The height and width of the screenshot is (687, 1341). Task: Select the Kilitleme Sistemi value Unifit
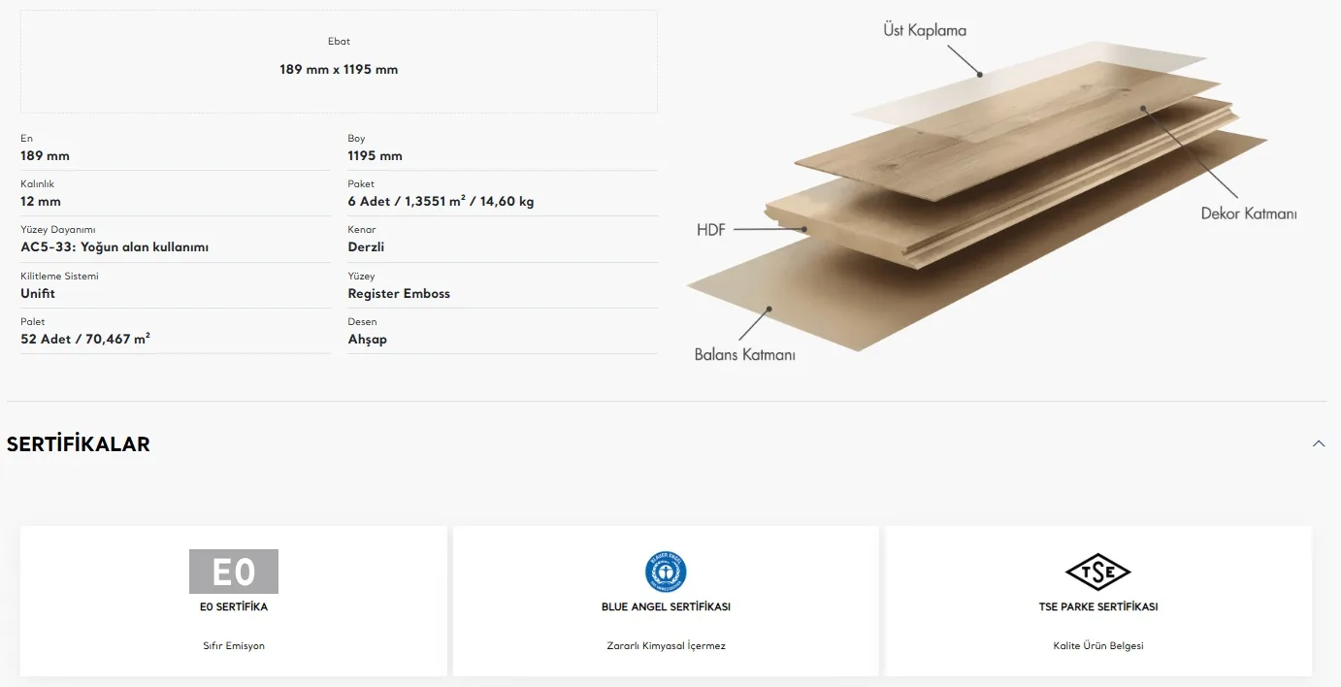pos(38,293)
